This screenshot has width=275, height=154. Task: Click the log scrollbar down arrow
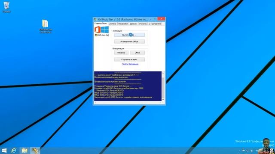click(x=163, y=100)
